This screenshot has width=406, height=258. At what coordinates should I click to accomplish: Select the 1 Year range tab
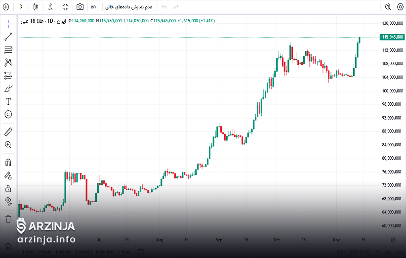pyautogui.click(x=124, y=252)
